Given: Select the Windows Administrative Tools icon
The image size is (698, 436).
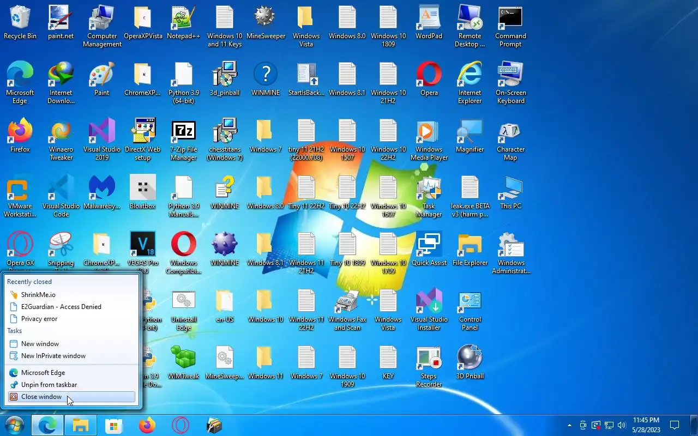Looking at the screenshot, I should (511, 253).
